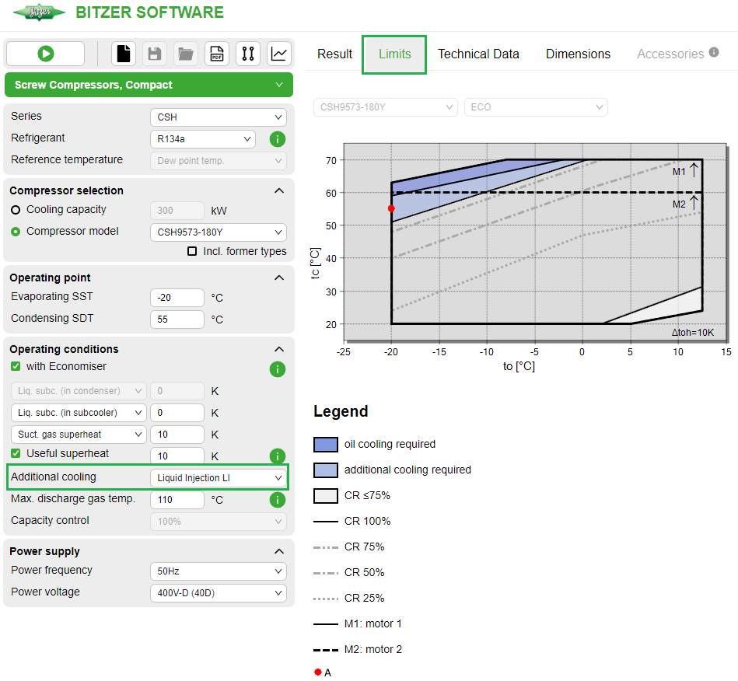Open the Dimensions tab

point(578,54)
